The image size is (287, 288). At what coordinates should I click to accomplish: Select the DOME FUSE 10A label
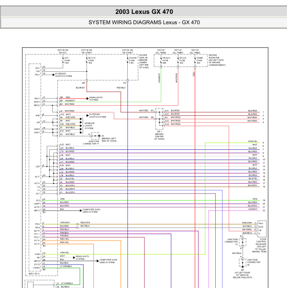199,60
